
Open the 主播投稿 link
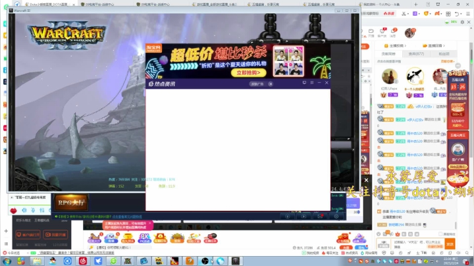point(395,45)
